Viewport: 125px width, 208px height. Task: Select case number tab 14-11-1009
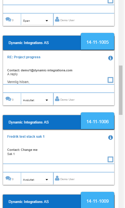point(97,200)
